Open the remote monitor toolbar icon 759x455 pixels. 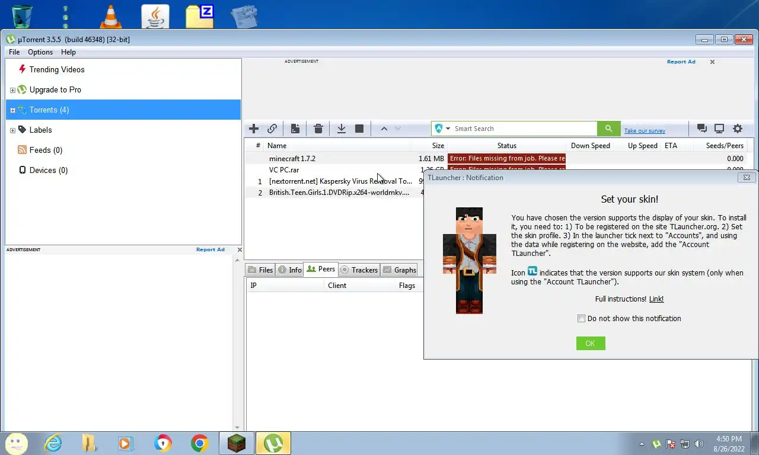click(719, 129)
